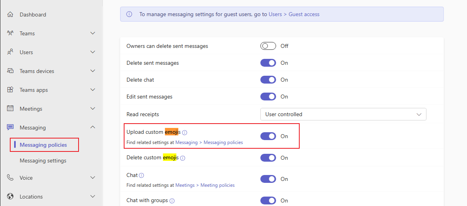
Task: Click the Read receipts label text
Action: 143,114
